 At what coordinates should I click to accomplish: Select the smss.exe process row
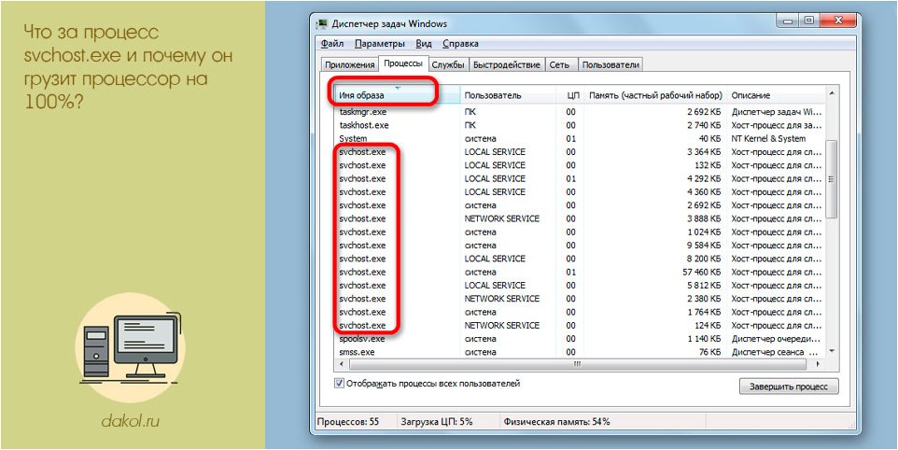click(x=580, y=352)
